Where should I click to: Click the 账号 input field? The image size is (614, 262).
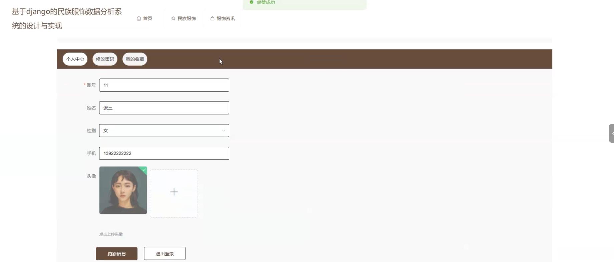164,85
